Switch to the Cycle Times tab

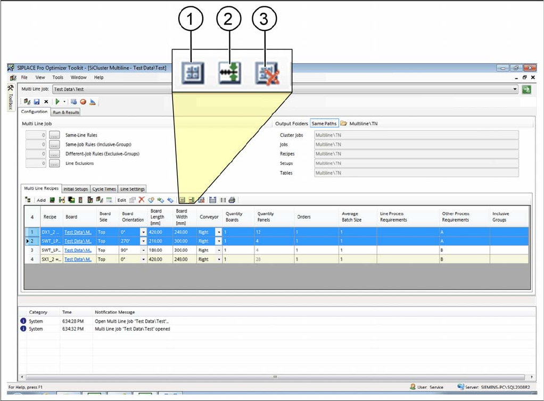point(104,189)
